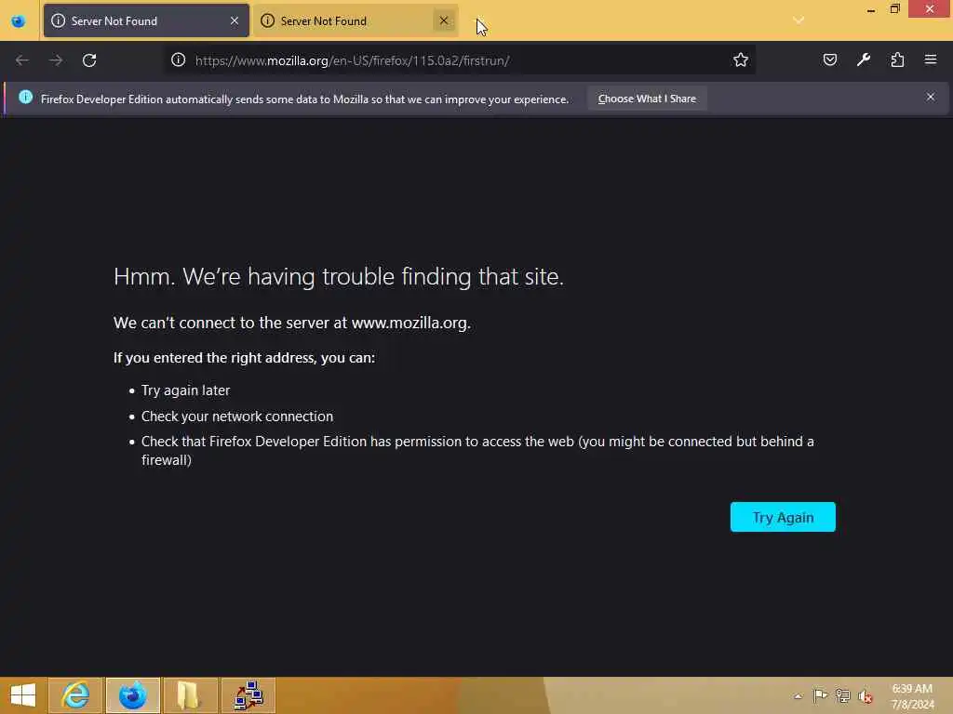Image resolution: width=953 pixels, height=714 pixels.
Task: Open the Firefox View icon
Action: pos(19,21)
